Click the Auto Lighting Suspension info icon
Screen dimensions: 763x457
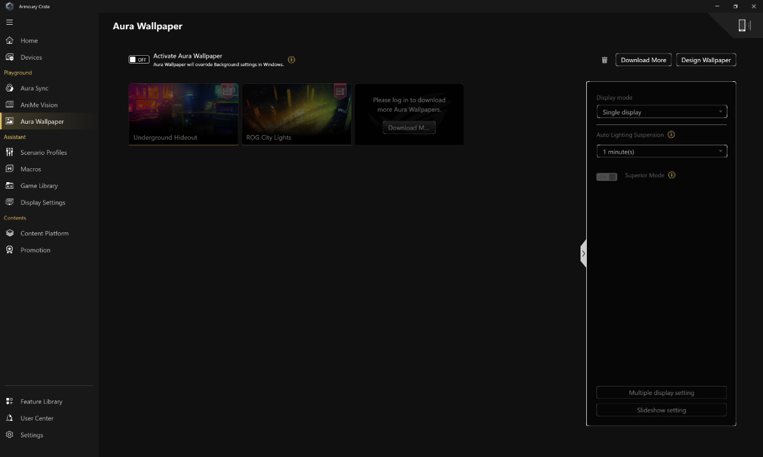(671, 135)
